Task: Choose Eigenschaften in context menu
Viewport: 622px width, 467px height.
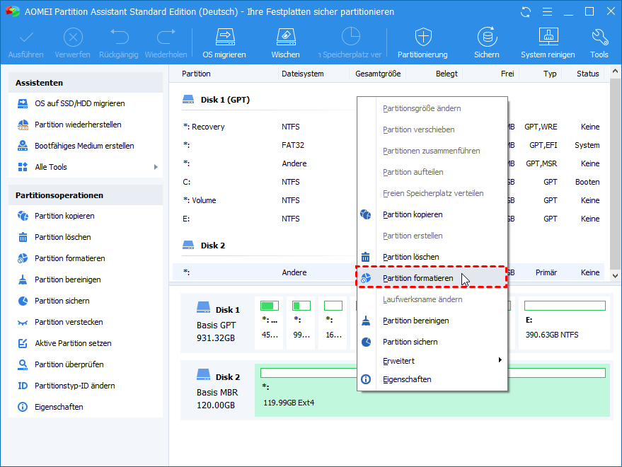Action: tap(432, 379)
